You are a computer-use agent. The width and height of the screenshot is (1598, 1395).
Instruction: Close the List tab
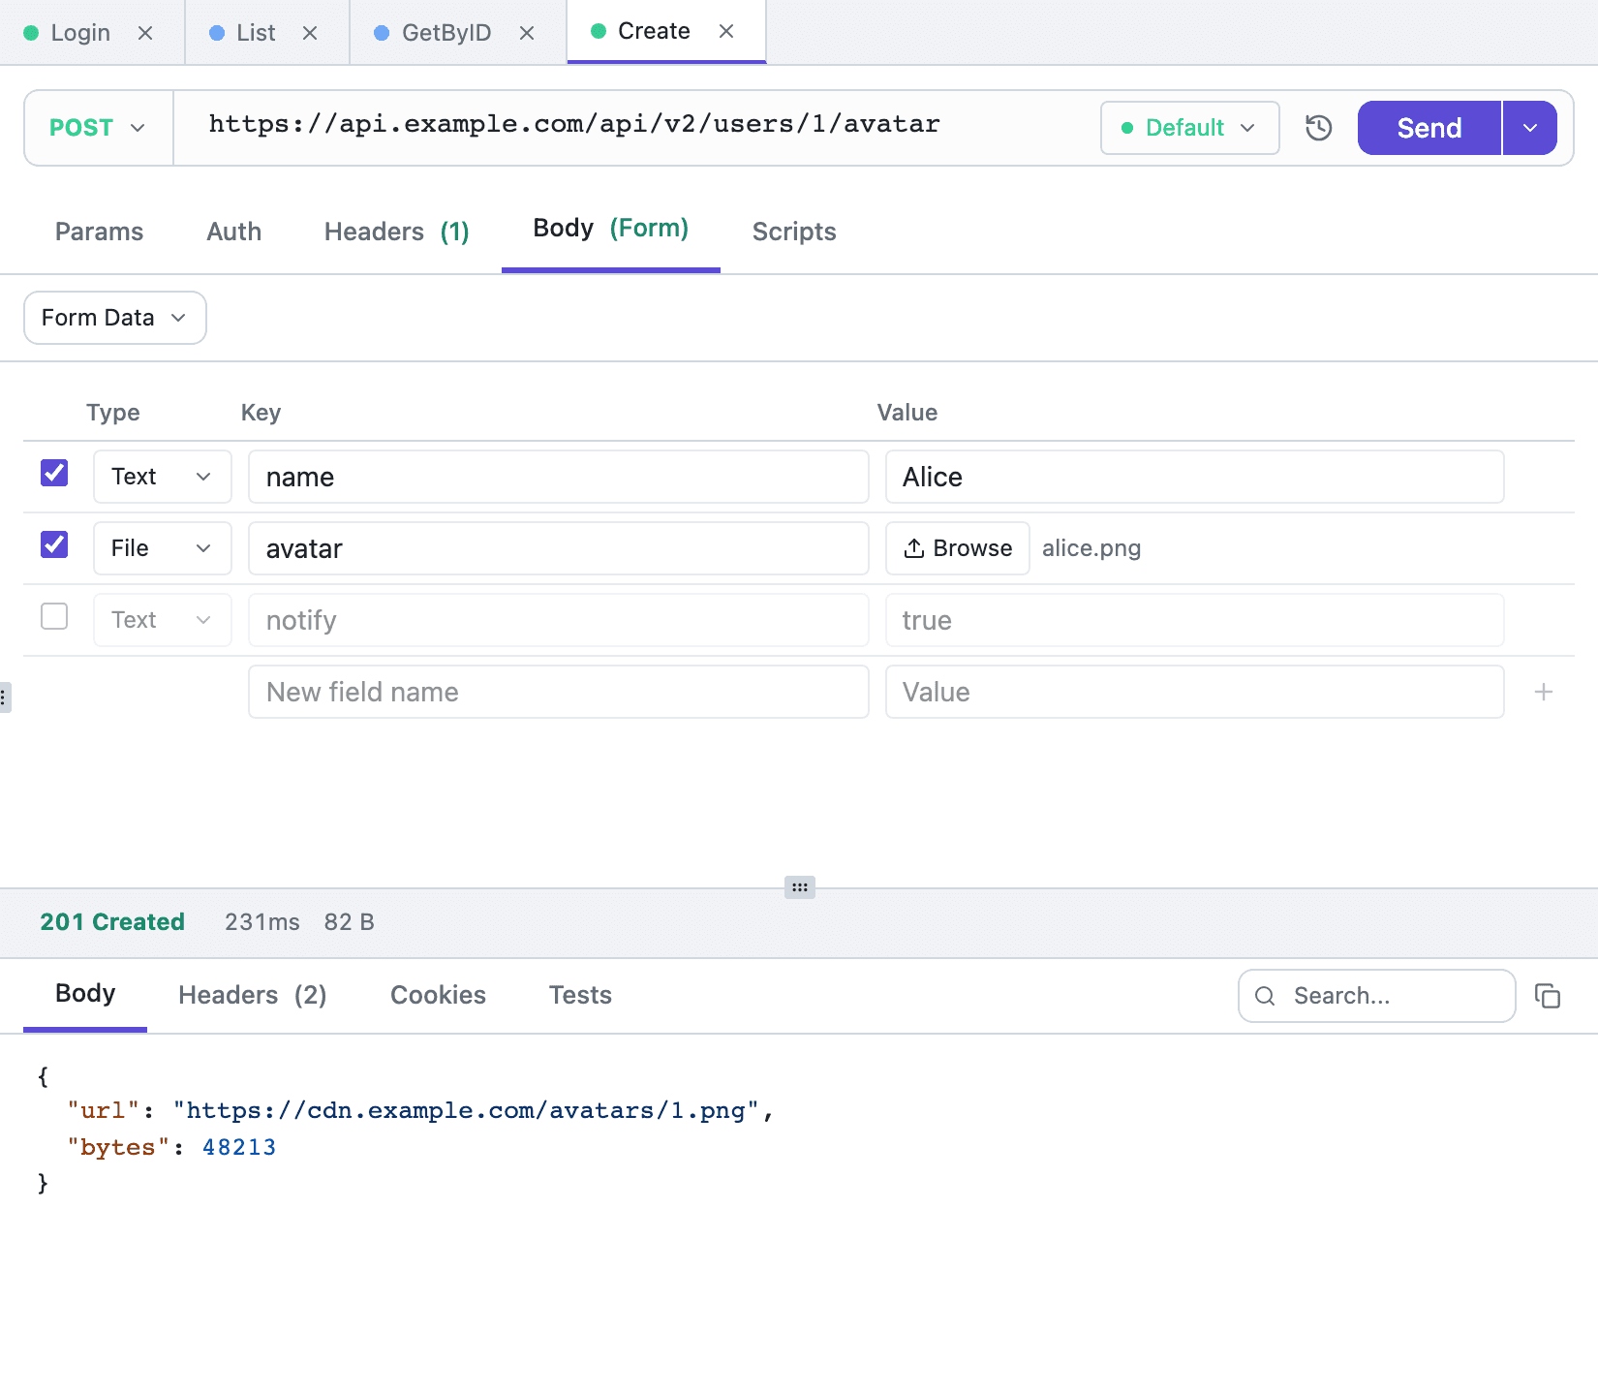(310, 33)
